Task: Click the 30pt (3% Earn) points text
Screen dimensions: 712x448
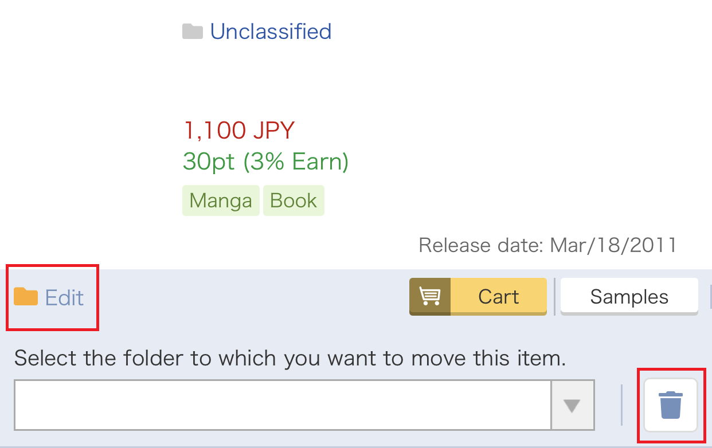Action: (x=266, y=162)
